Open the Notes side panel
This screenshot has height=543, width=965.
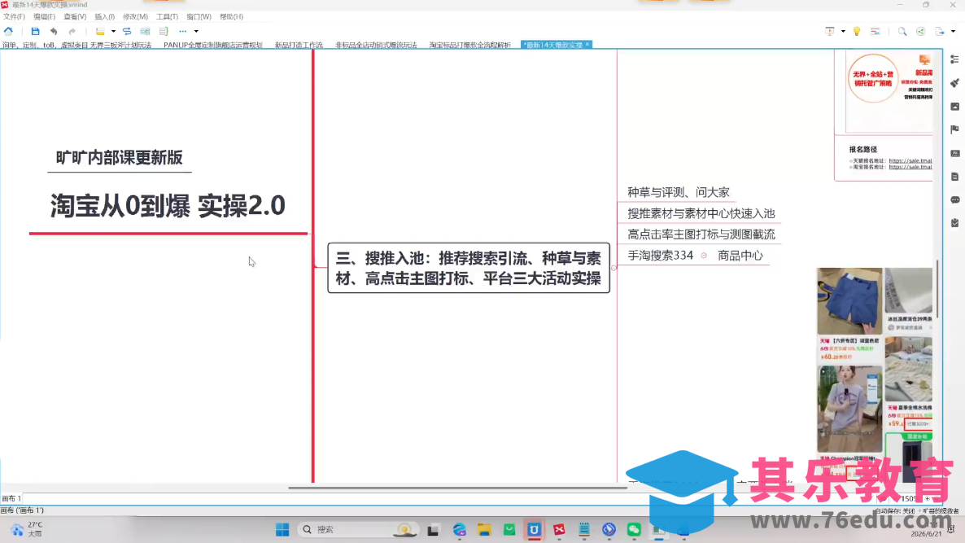(954, 177)
